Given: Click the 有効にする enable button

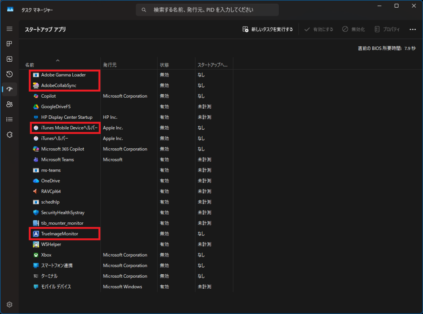Looking at the screenshot, I should (x=319, y=30).
